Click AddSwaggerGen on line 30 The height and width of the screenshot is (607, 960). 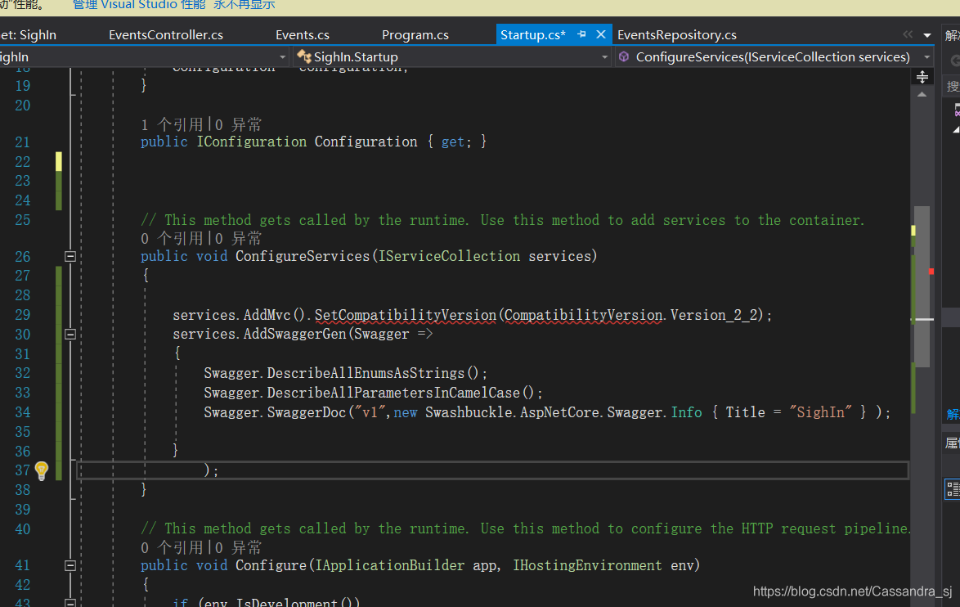(295, 334)
